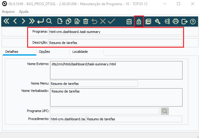Image resolution: width=199 pixels, height=138 pixels.
Task: Minimize the window
Action: pos(164,4)
